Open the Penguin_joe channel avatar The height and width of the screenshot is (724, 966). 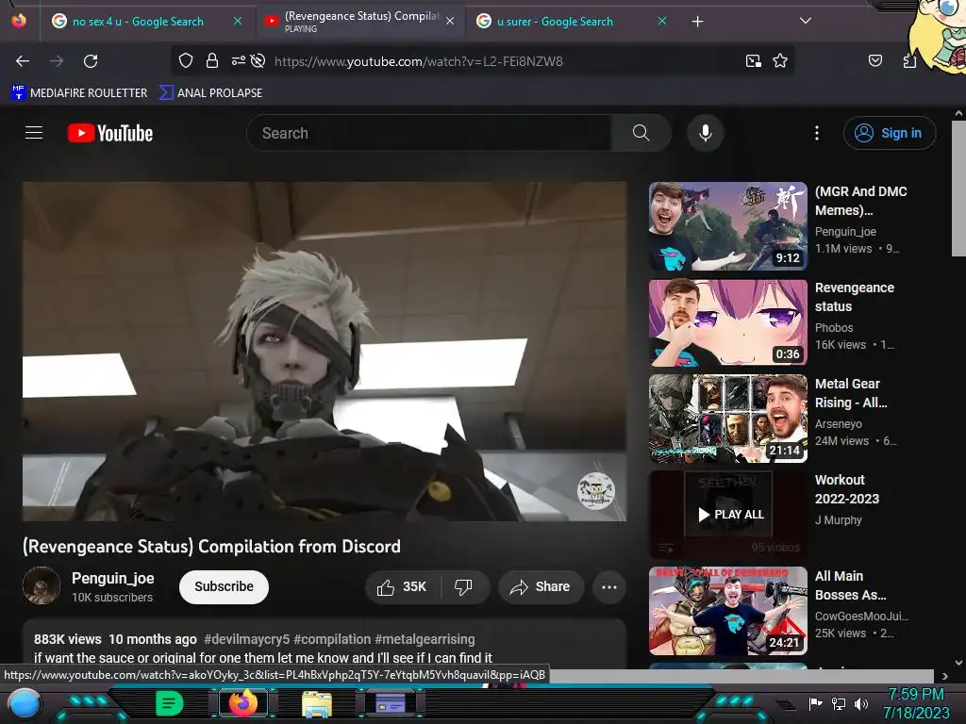tap(42, 585)
